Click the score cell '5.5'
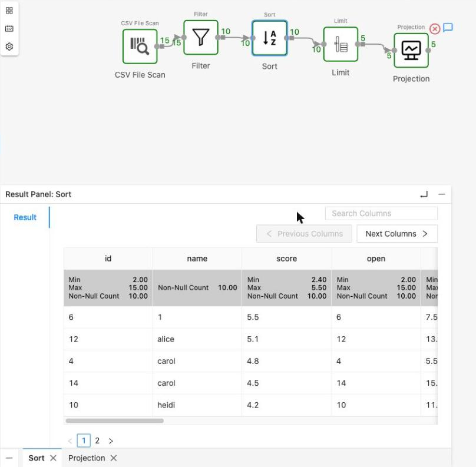The width and height of the screenshot is (476, 467). tap(286, 317)
